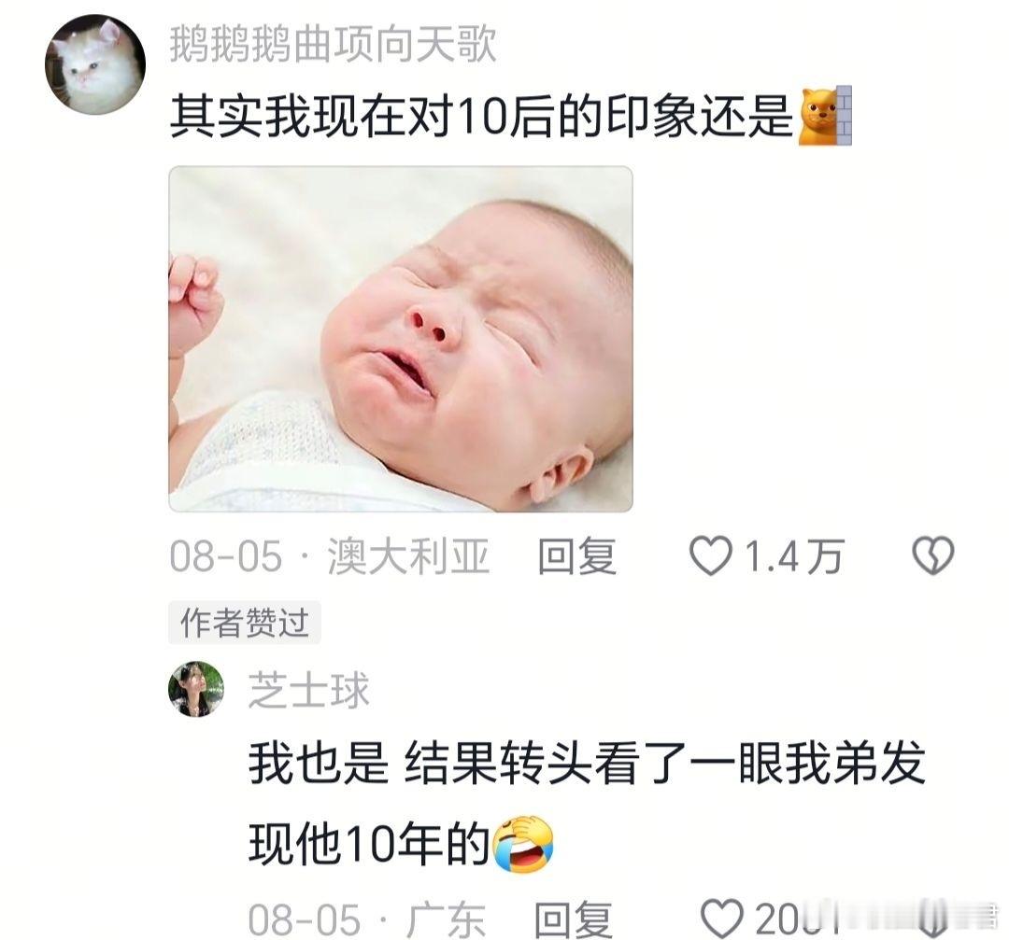1009x940 pixels.
Task: Open username 芝士球 profile
Action: tap(309, 690)
